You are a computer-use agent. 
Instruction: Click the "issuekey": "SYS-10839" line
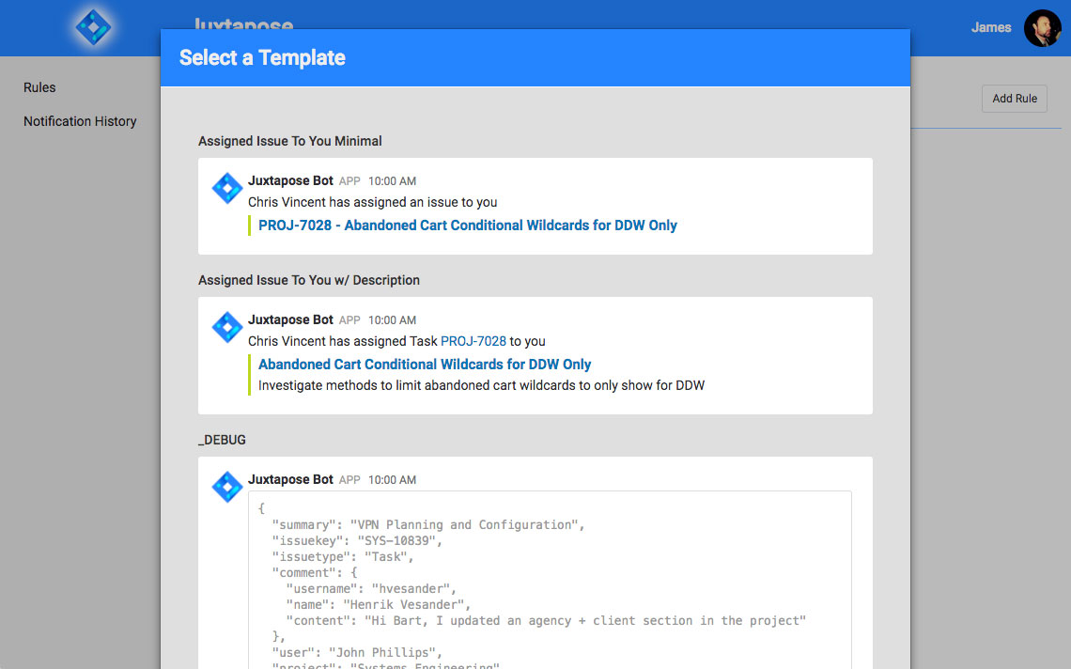[x=357, y=540]
